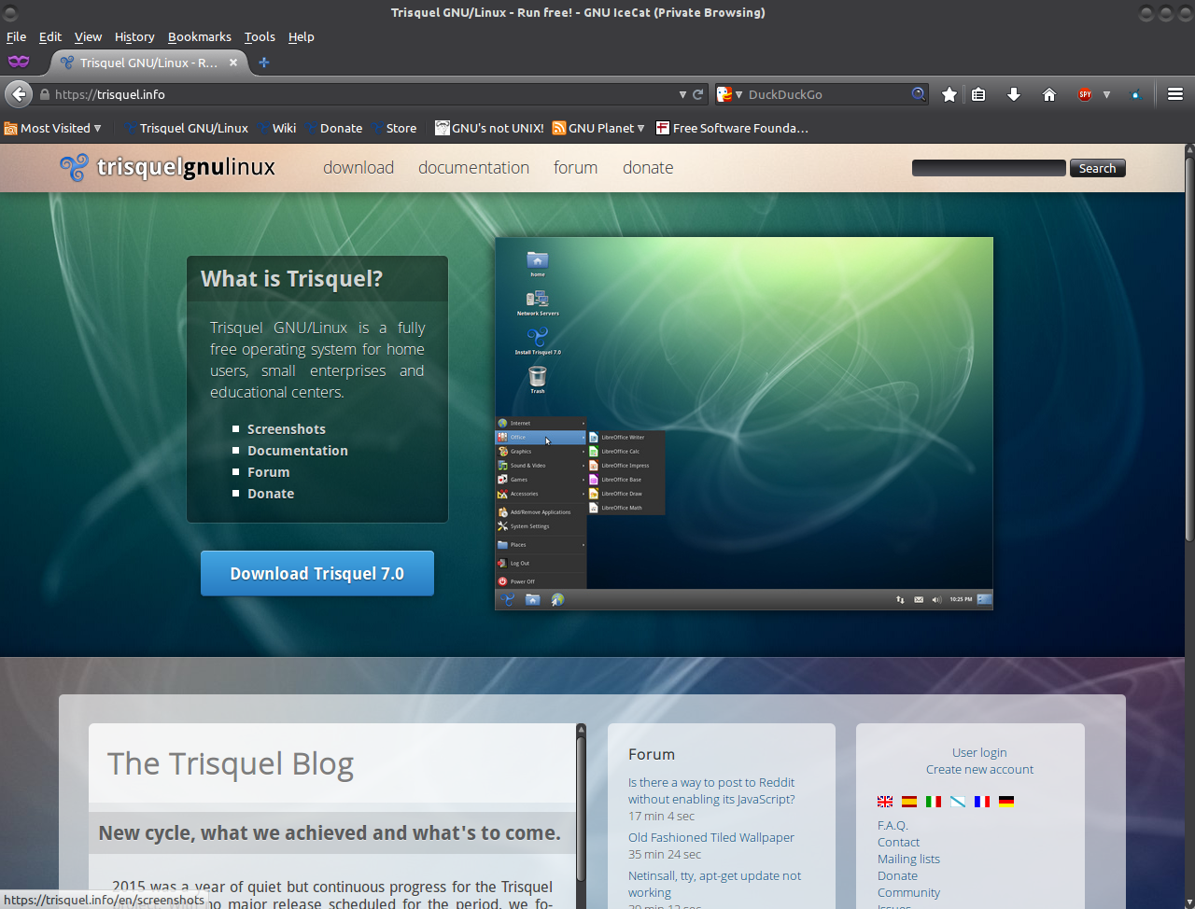Open a new tab with plus icon
Viewport: 1195px width, 909px height.
(x=264, y=63)
